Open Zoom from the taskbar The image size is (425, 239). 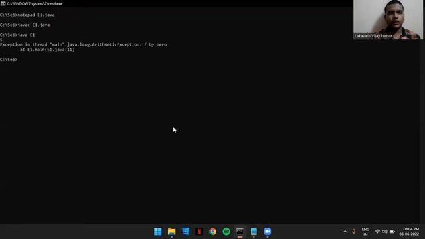pos(268,232)
